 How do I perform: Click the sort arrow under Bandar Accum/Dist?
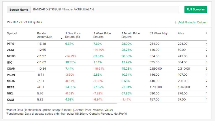click(x=61, y=38)
